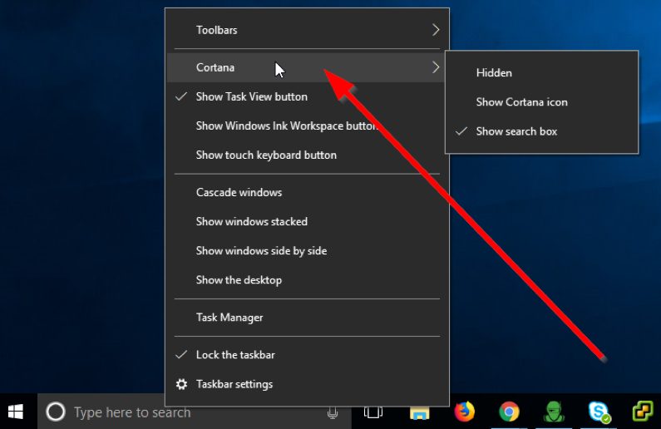Image resolution: width=661 pixels, height=429 pixels.
Task: Click the 'Type here to search' box
Action: (x=195, y=412)
